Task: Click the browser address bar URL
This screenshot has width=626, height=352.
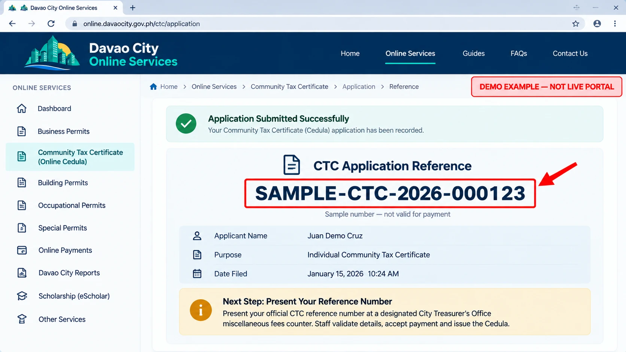Action: click(142, 24)
